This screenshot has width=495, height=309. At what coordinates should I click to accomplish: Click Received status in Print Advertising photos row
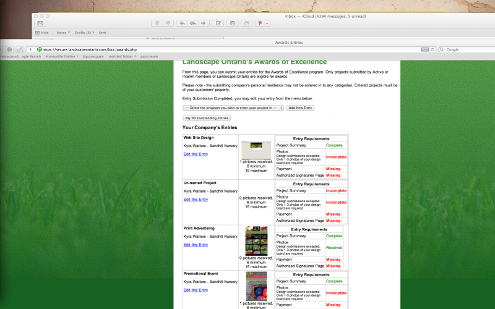pyautogui.click(x=334, y=248)
